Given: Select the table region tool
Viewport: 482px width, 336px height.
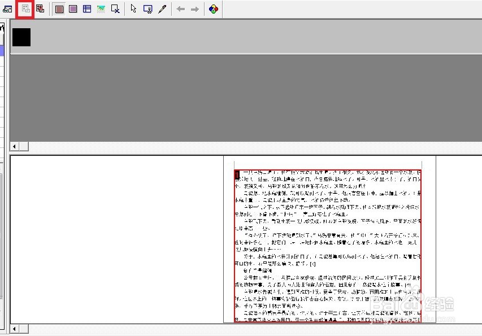Looking at the screenshot, I should [x=86, y=8].
